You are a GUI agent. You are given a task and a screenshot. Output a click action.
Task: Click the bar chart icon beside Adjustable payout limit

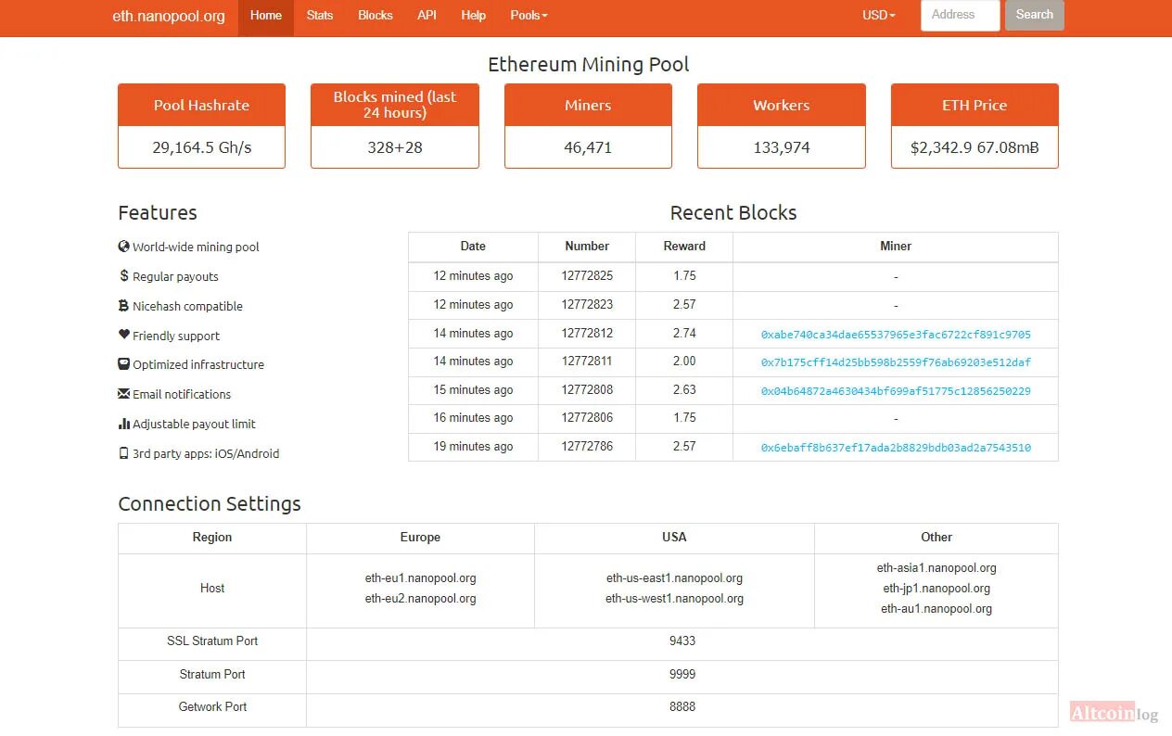click(123, 424)
